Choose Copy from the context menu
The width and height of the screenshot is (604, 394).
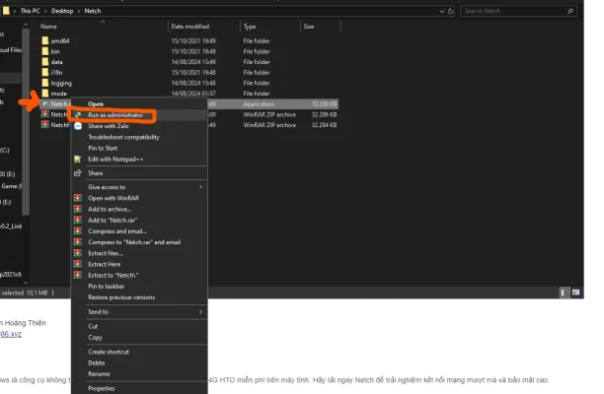pyautogui.click(x=95, y=338)
